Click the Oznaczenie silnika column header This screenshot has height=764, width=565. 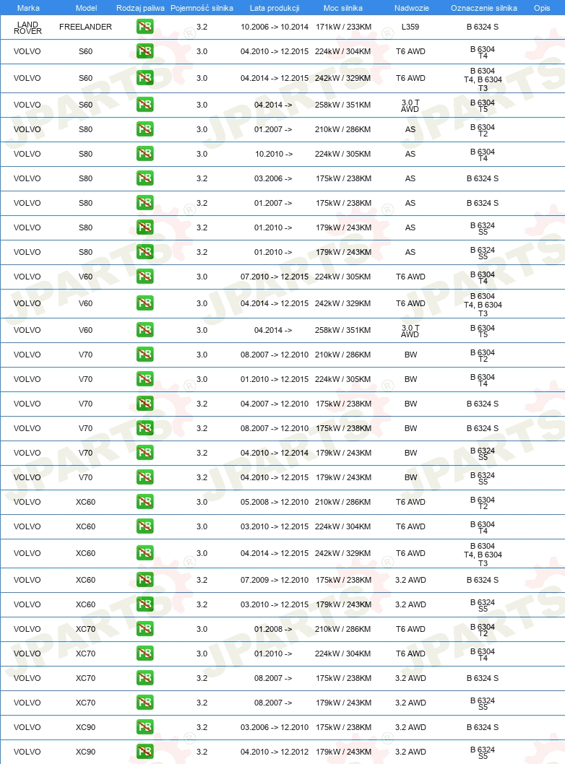(484, 8)
